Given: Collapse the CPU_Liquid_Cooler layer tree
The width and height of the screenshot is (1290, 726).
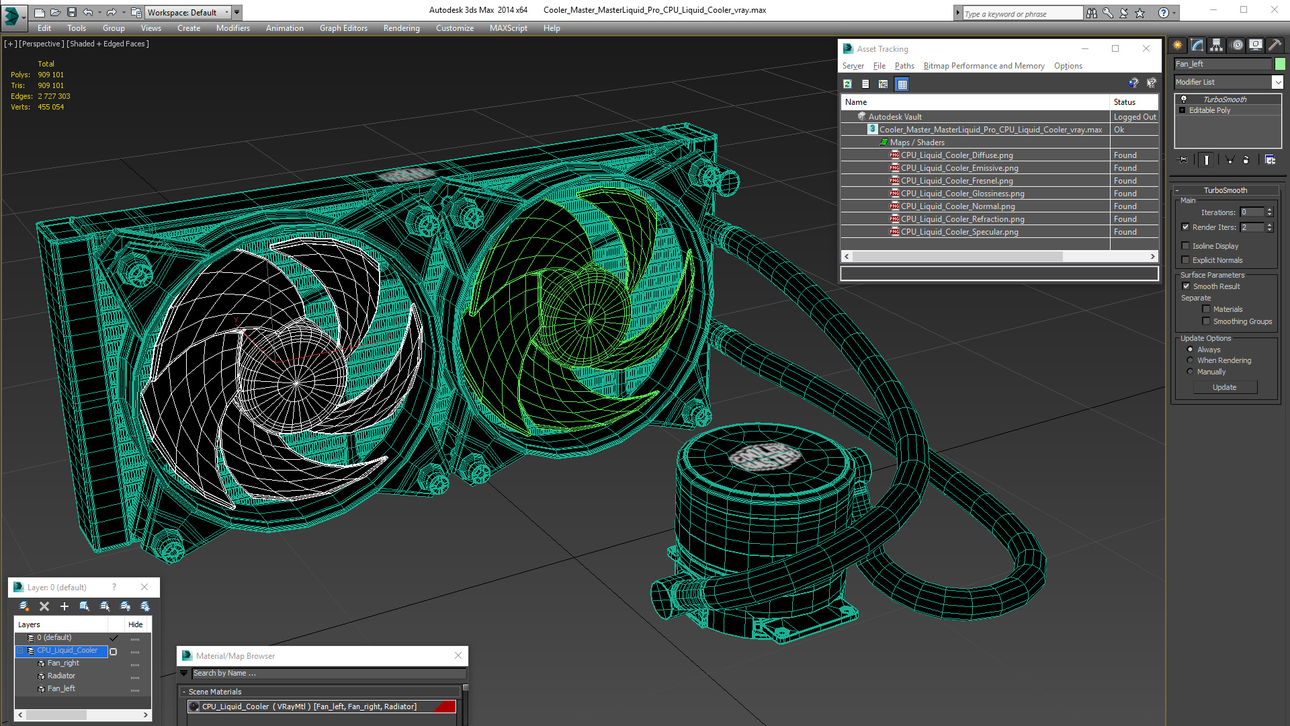Looking at the screenshot, I should coord(20,651).
